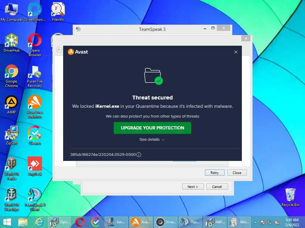Open Opera Browser desktop shortcut
Screen dimensions: 305x228
tap(35, 45)
